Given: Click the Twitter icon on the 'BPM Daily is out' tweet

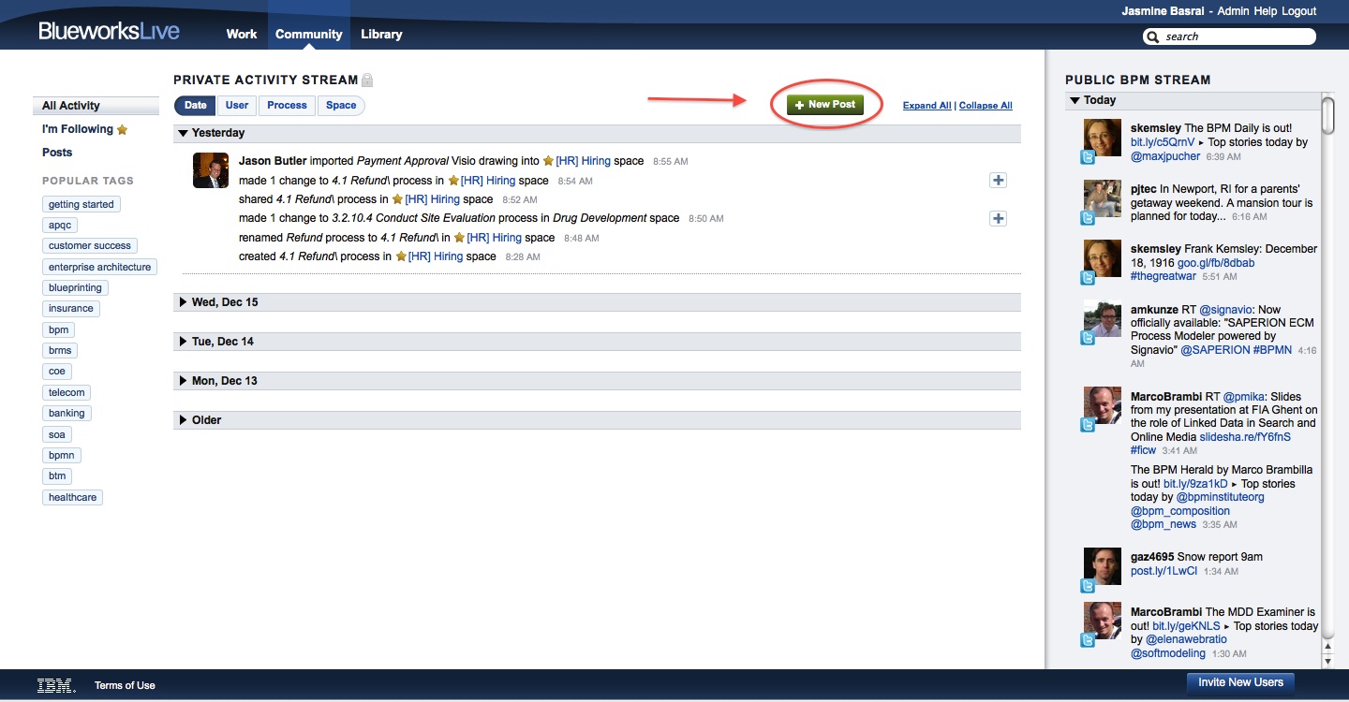Looking at the screenshot, I should [x=1088, y=157].
